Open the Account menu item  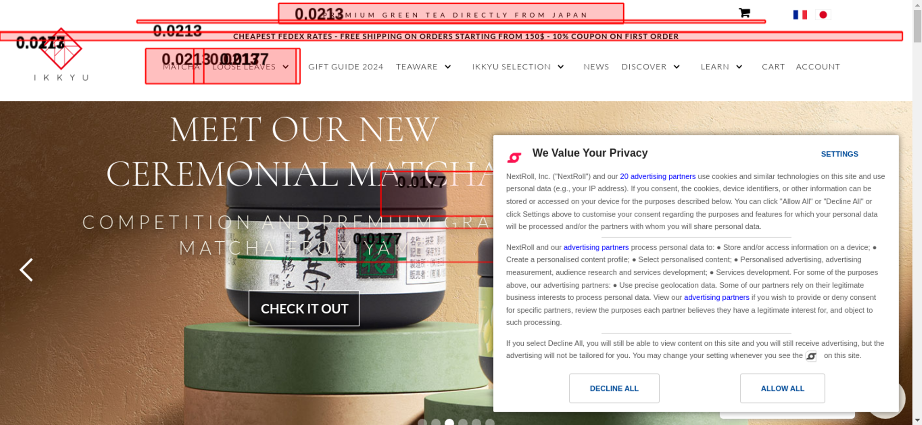(818, 67)
